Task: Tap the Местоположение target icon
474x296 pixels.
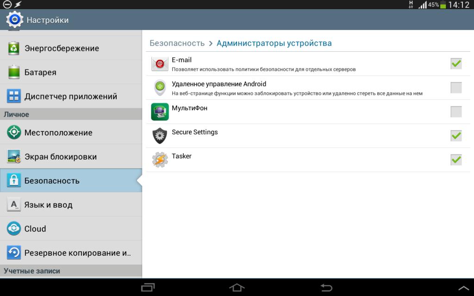Action: [13, 132]
